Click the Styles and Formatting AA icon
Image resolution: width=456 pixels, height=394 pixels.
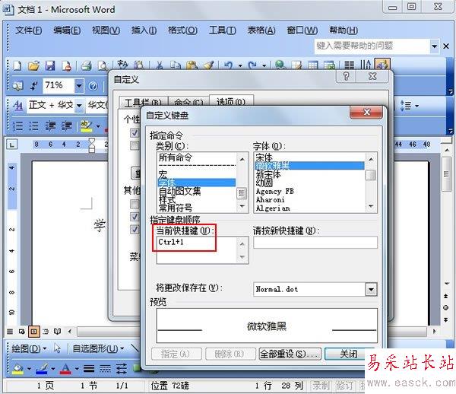tap(18, 105)
